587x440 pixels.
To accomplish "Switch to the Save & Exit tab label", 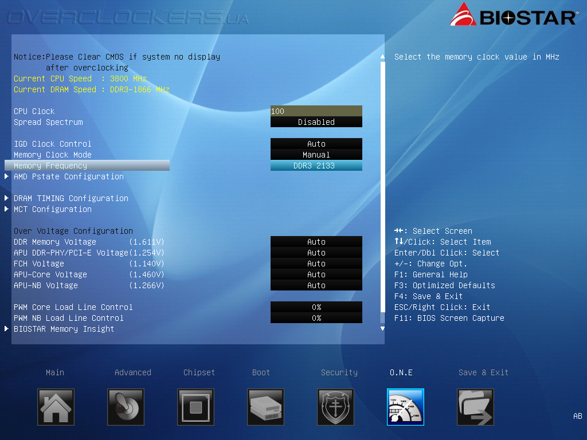I will [x=483, y=372].
